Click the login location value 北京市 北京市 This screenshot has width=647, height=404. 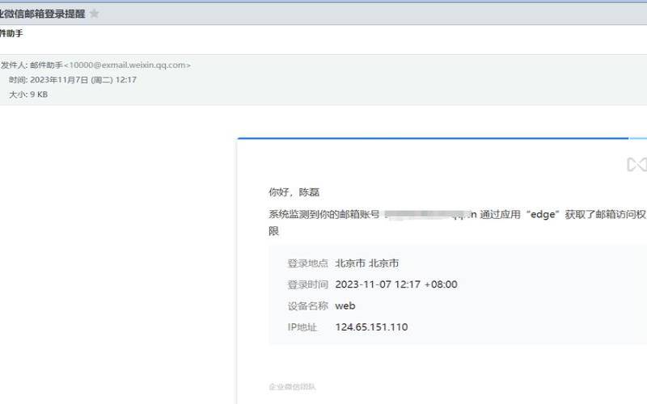(367, 263)
